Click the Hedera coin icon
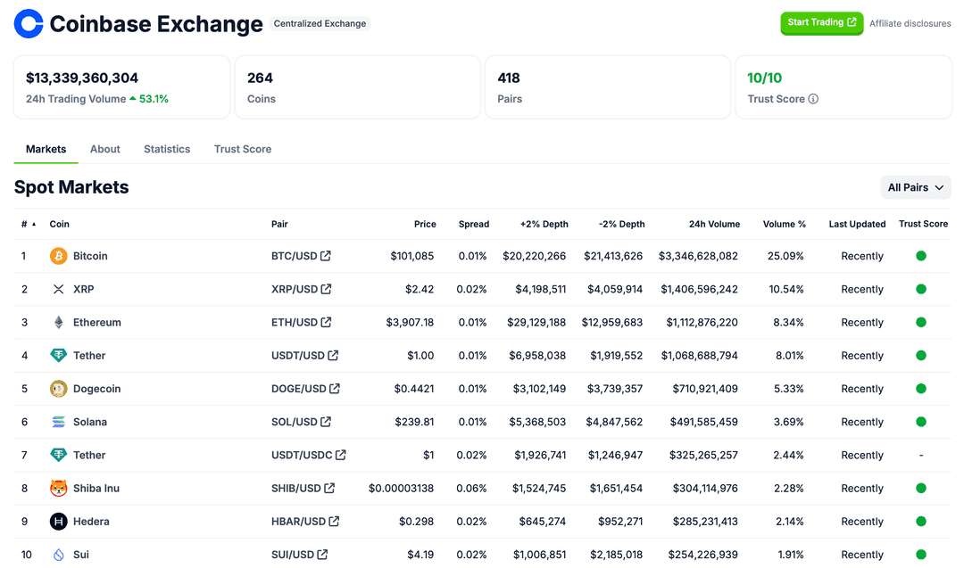The width and height of the screenshot is (964, 568). tap(58, 522)
